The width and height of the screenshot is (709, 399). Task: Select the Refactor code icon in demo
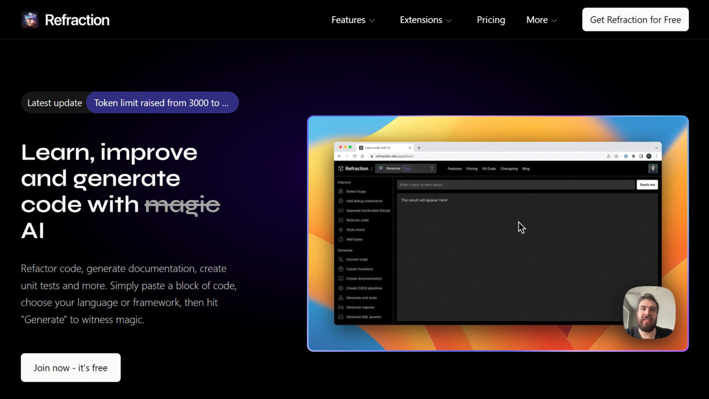coord(341,220)
